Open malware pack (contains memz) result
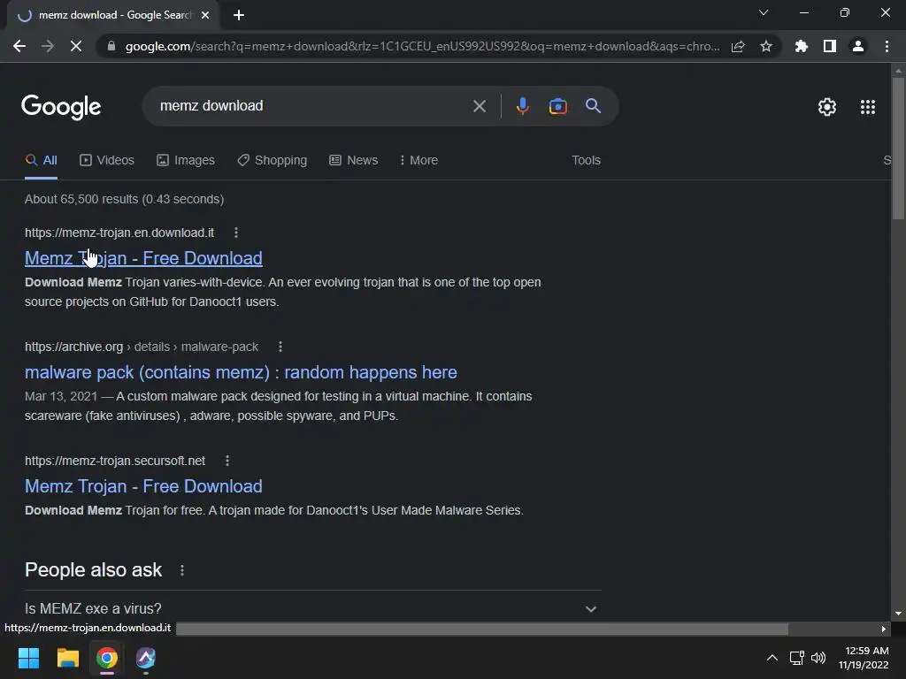This screenshot has width=906, height=679. 241,372
